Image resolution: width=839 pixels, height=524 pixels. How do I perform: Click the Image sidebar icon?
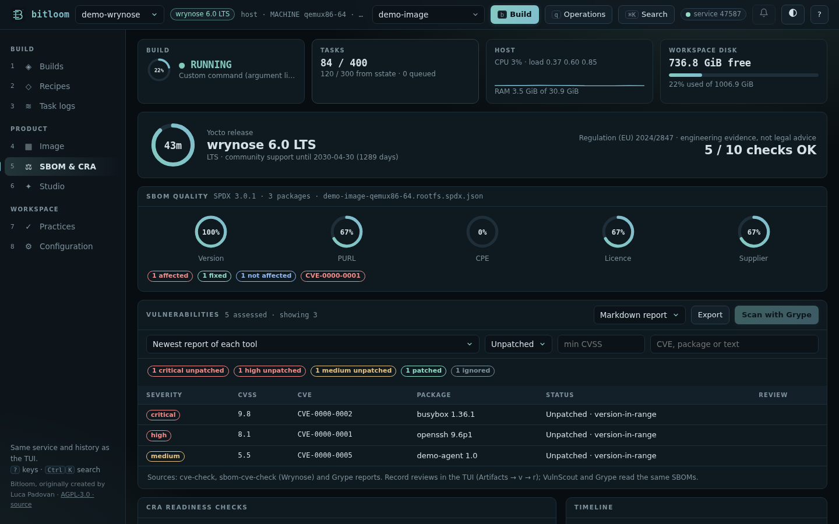coord(29,147)
